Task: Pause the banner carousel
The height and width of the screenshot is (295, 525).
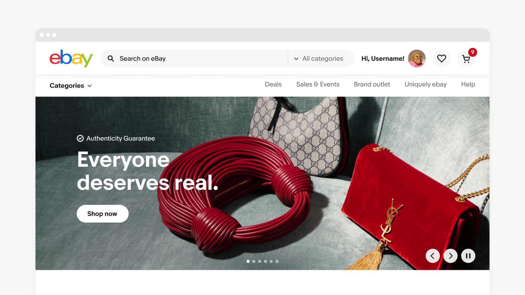Action: coord(468,256)
